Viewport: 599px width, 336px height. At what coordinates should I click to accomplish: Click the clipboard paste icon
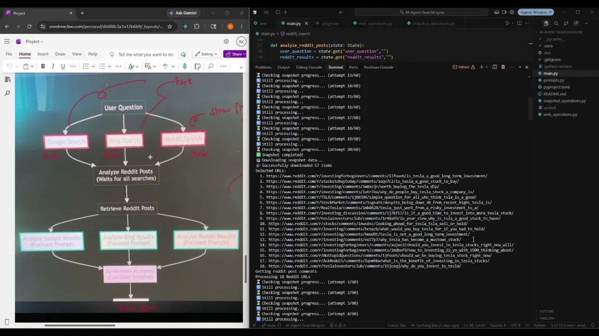pyautogui.click(x=25, y=66)
